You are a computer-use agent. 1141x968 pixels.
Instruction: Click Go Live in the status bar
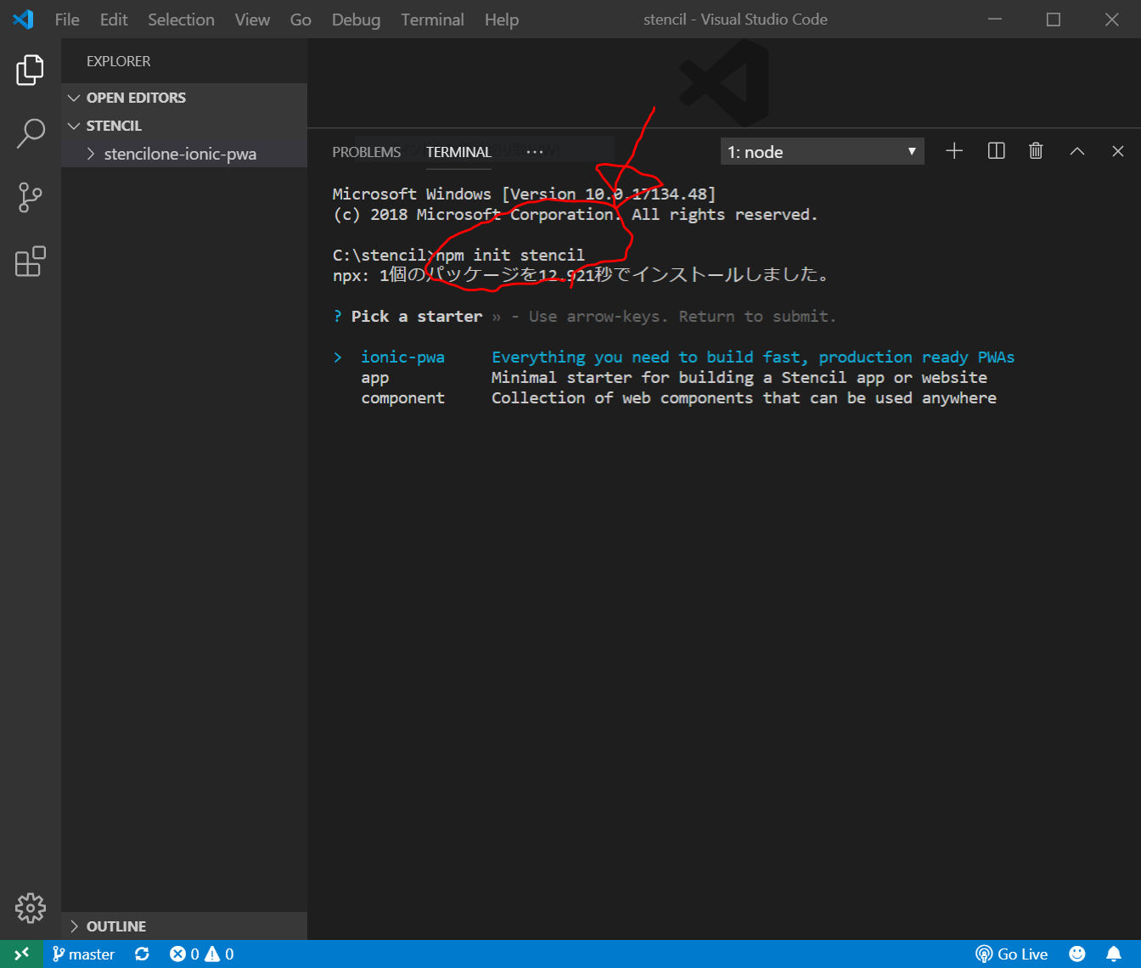1012,954
